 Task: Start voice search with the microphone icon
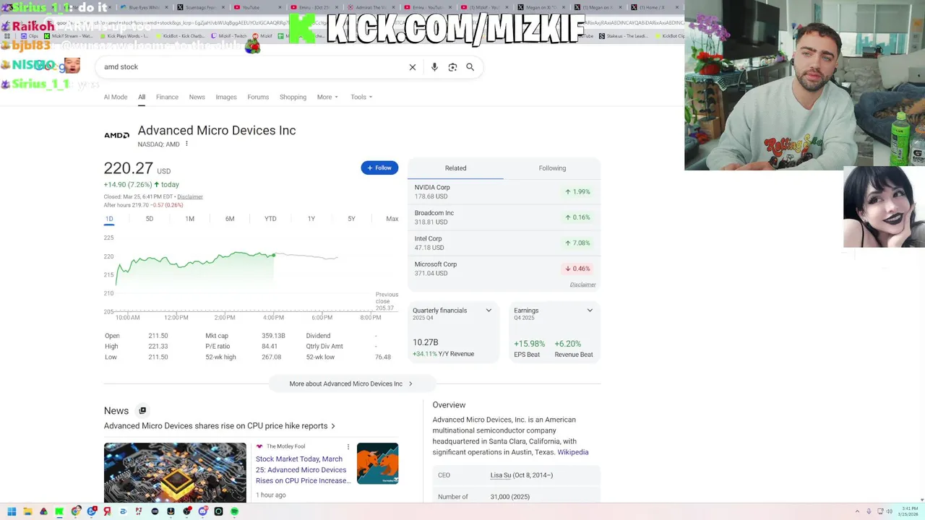(434, 67)
